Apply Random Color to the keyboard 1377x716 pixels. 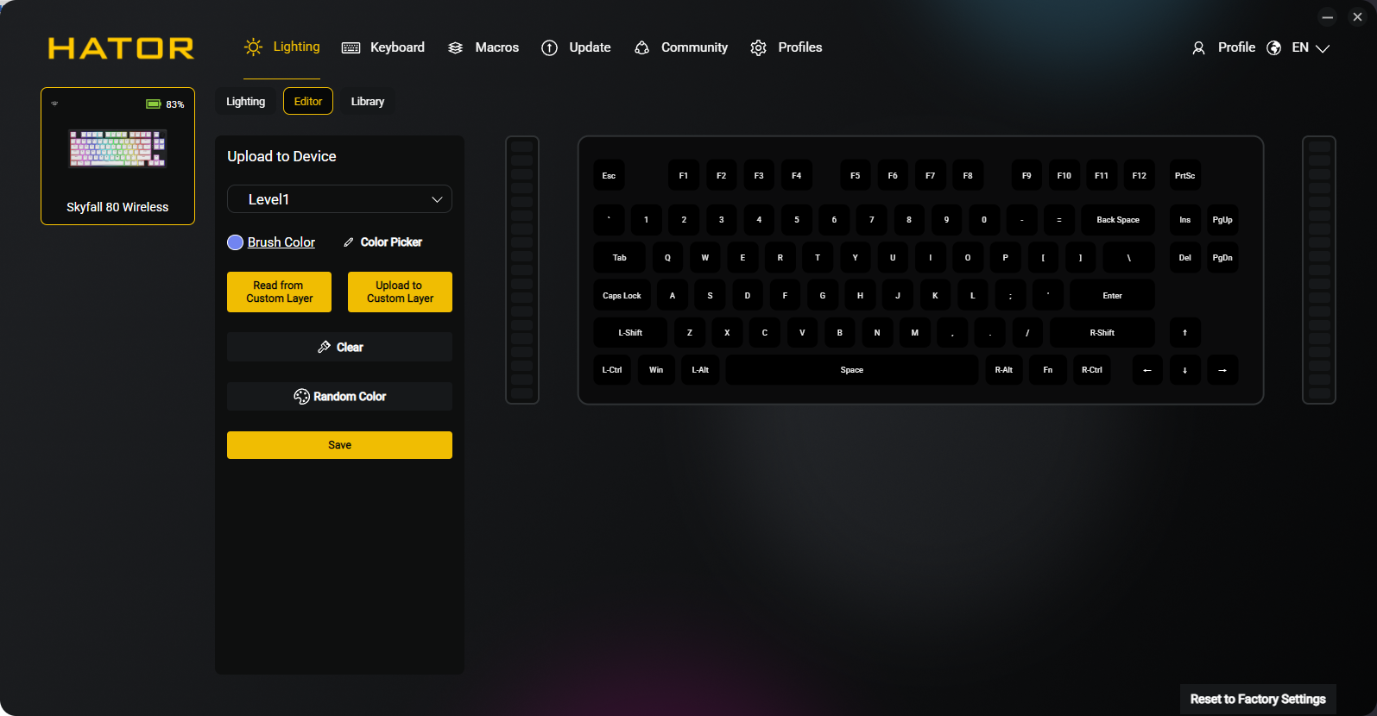pyautogui.click(x=339, y=397)
